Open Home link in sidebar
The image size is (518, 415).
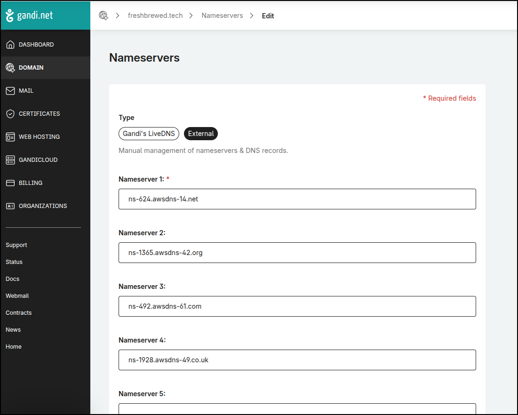(14, 347)
